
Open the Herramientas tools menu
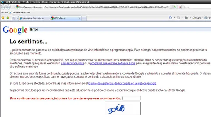coord(208,18)
